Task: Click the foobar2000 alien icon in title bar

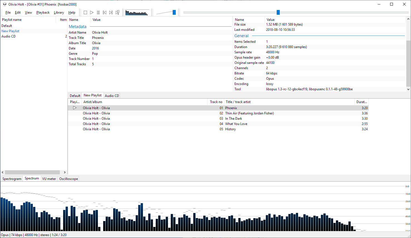Action: coord(4,4)
